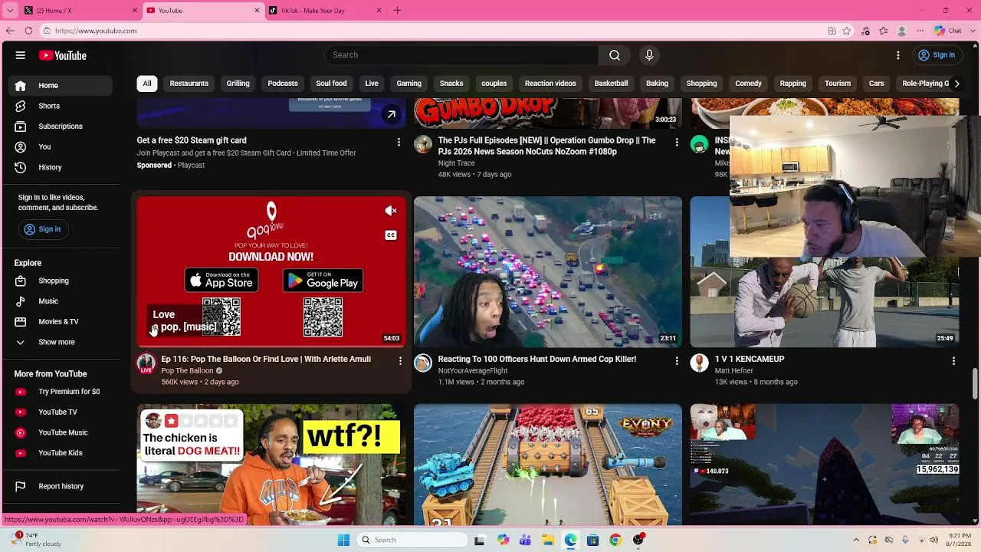981x552 pixels.
Task: Unmute the Pop The Balloon video preview
Action: pyautogui.click(x=391, y=211)
